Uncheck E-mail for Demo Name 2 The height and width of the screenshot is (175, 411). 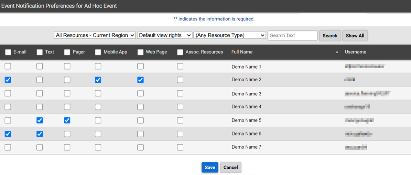[8, 80]
